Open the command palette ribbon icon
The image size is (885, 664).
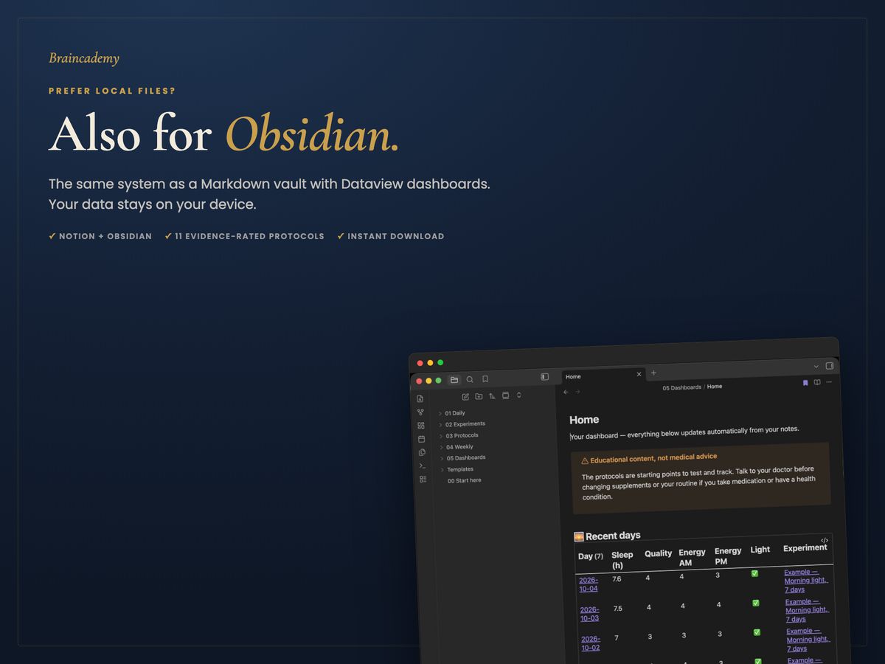[423, 466]
